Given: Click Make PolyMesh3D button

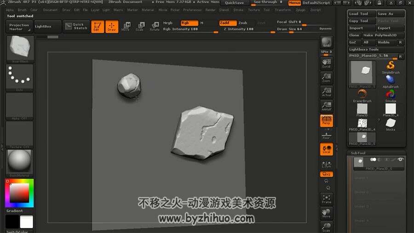Looking at the screenshot, I should (383, 35).
